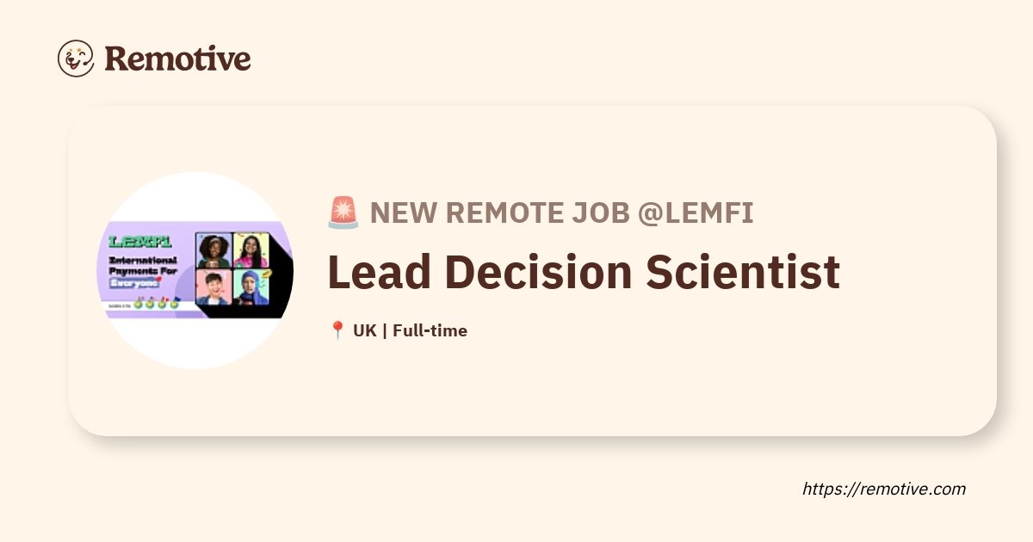Click the Remotive mascot face logo
Viewport: 1033px width, 542px height.
pos(76,59)
